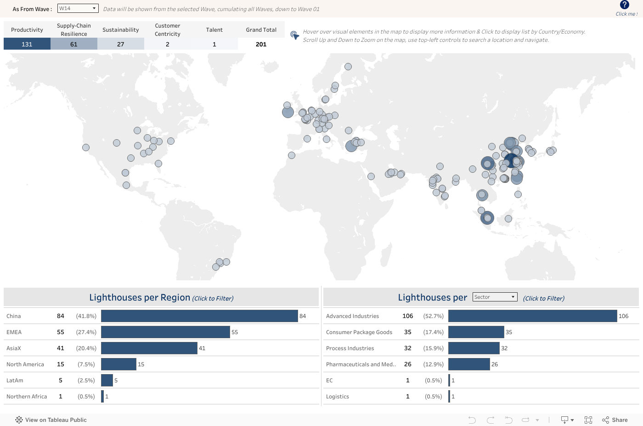Open the Download menu icon
The image size is (643, 426).
tap(567, 420)
